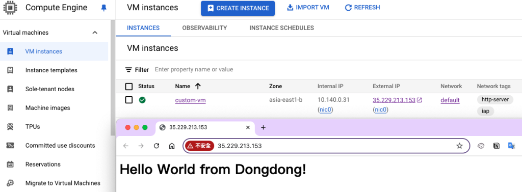Click the internal IP 10.140.0.31
522x192 pixels.
[333, 100]
